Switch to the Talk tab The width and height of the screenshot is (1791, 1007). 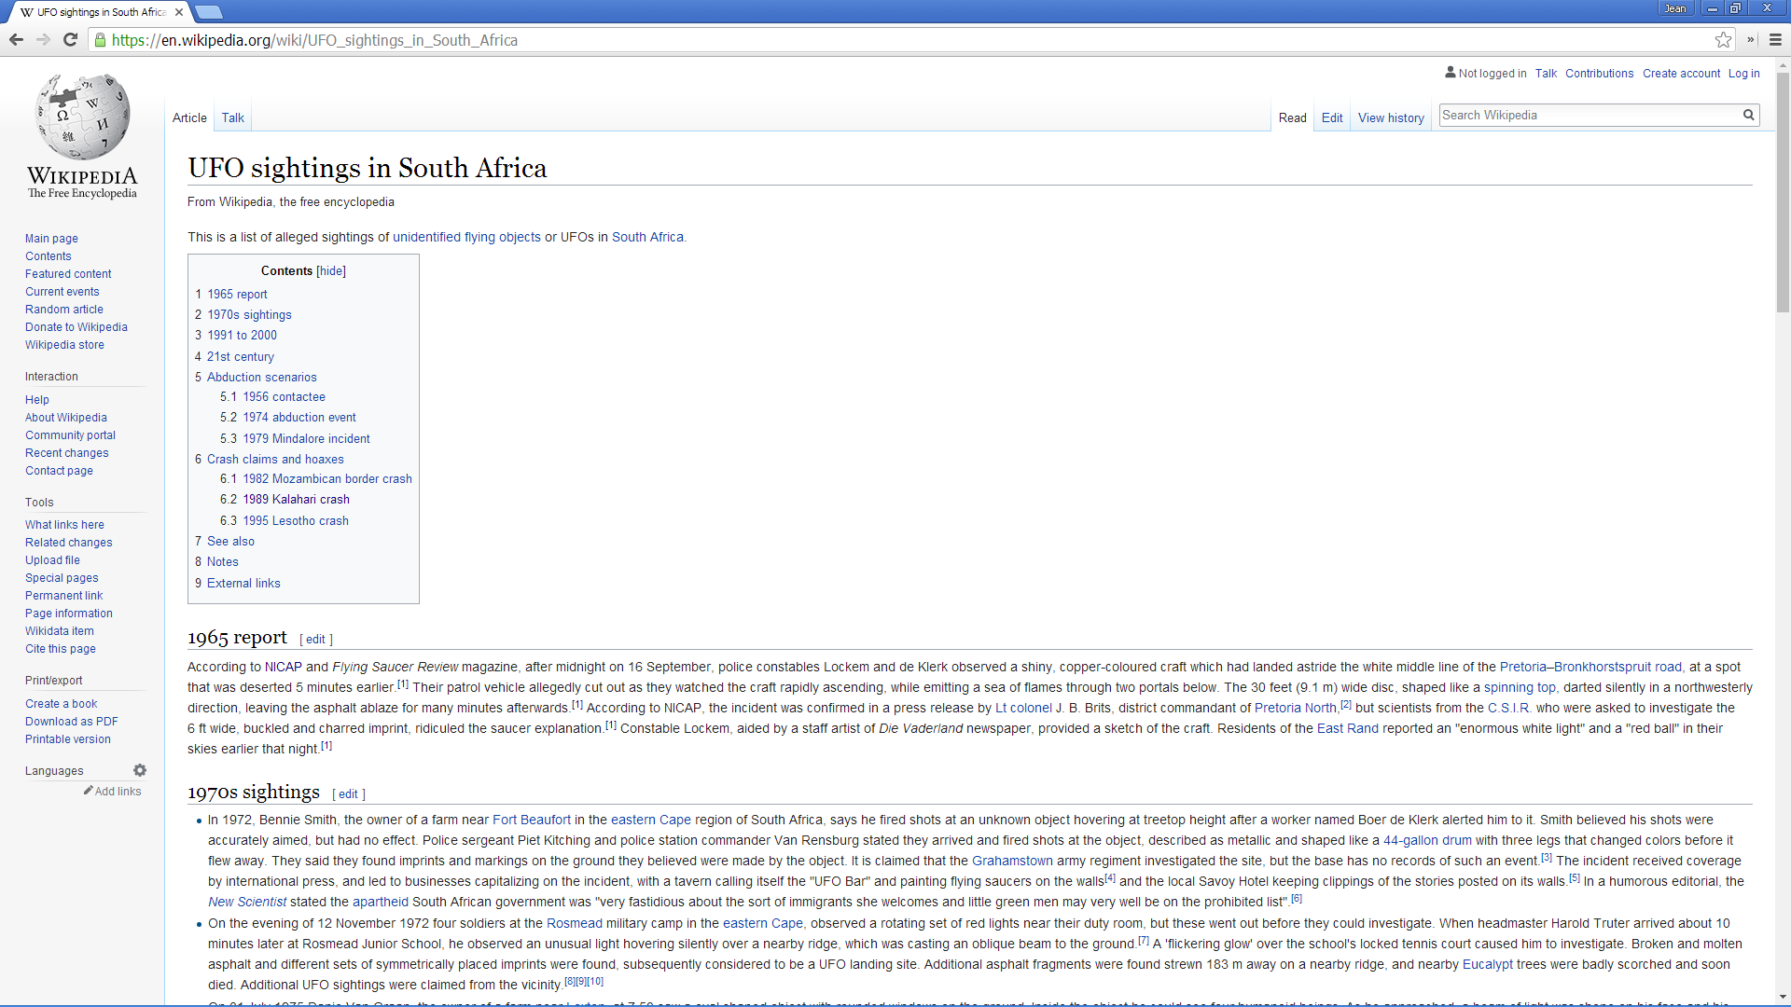232,118
